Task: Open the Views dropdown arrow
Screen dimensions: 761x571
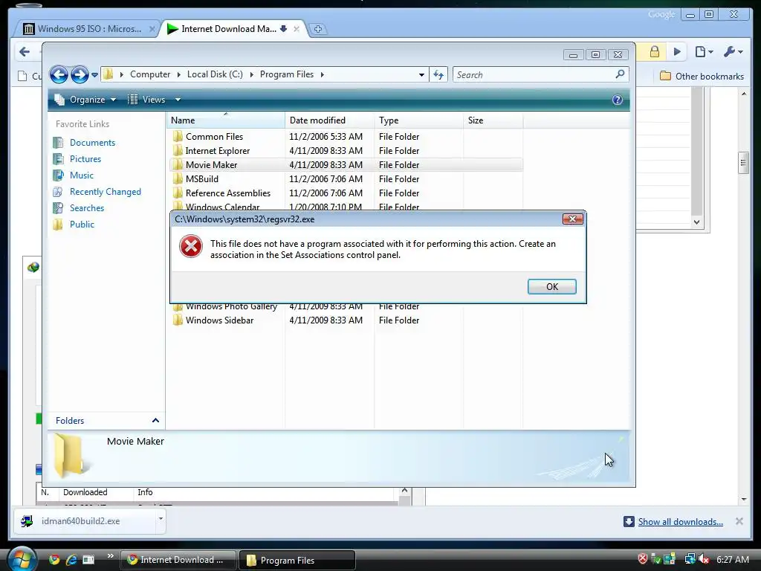Action: point(178,100)
